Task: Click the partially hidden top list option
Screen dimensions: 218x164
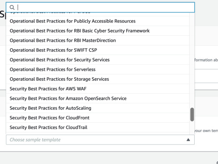Action: pyautogui.click(x=98, y=14)
